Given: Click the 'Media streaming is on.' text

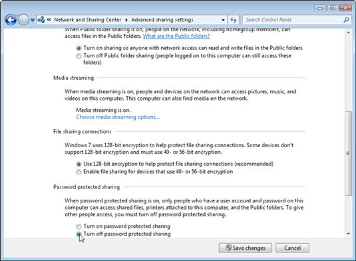Looking at the screenshot, I should click(103, 110).
